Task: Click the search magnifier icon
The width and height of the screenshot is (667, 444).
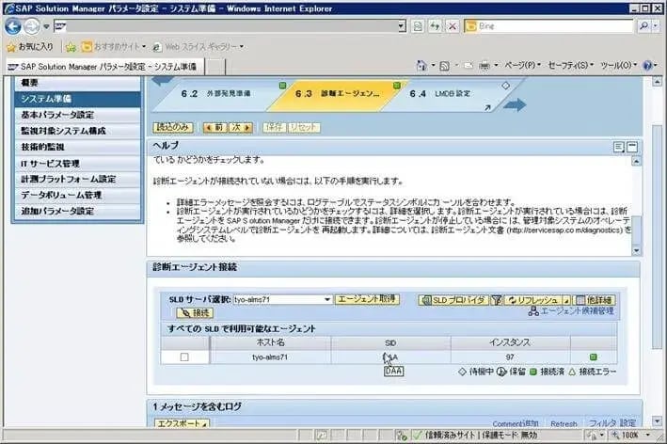Action: click(x=643, y=26)
